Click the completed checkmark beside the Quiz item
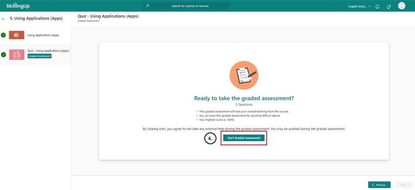 pyautogui.click(x=3, y=55)
